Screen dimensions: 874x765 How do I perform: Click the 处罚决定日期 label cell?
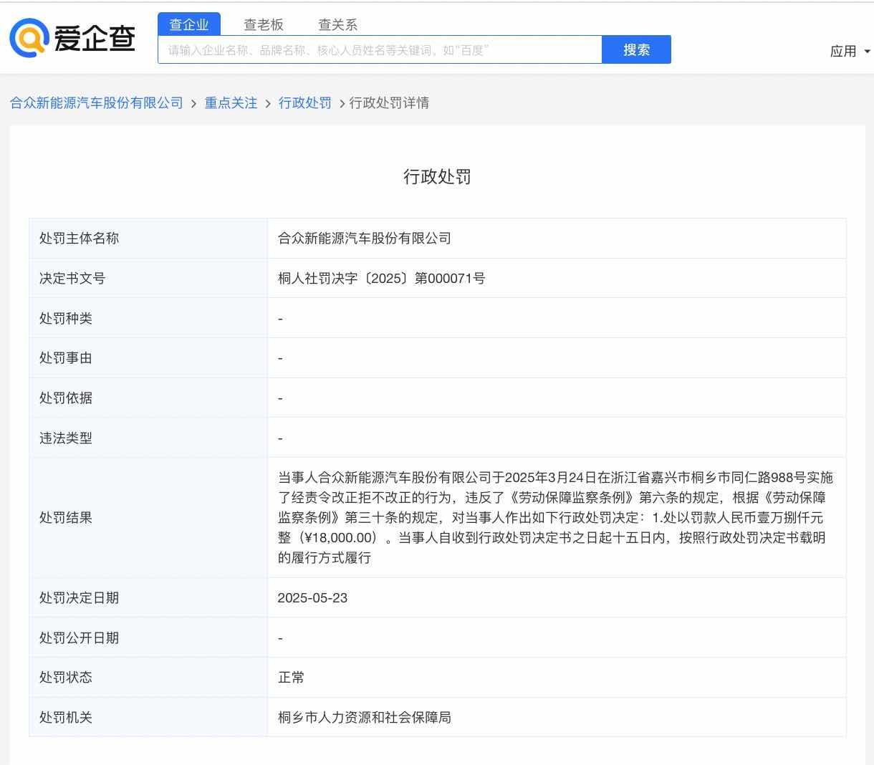tap(148, 598)
